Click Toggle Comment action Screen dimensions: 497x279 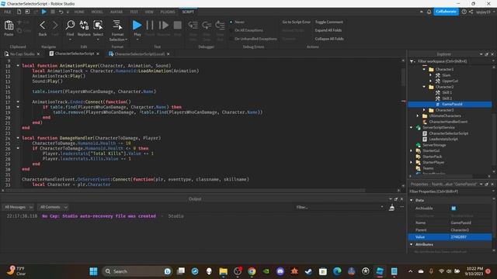click(328, 22)
